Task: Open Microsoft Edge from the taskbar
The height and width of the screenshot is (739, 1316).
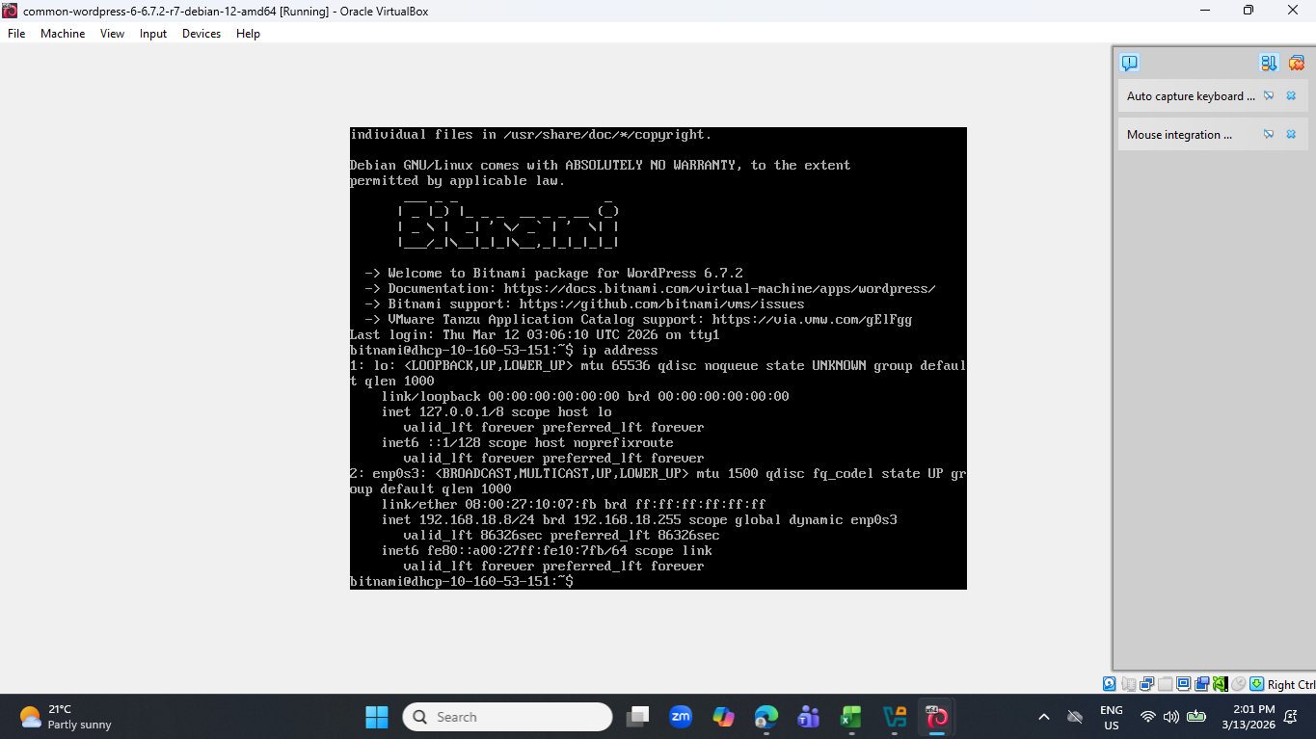Action: click(x=765, y=717)
